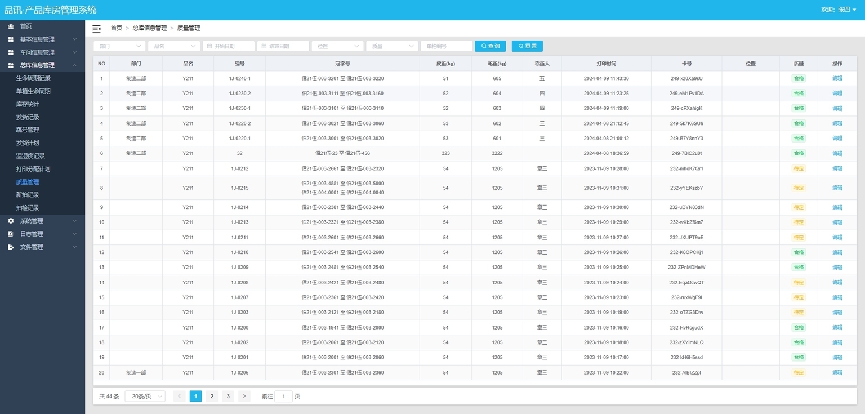Go to page 2 of results
Image resolution: width=865 pixels, height=414 pixels.
click(212, 397)
